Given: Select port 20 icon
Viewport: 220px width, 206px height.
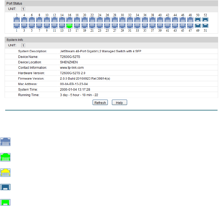Looking at the screenshot, I should pyautogui.click(x=84, y=19).
